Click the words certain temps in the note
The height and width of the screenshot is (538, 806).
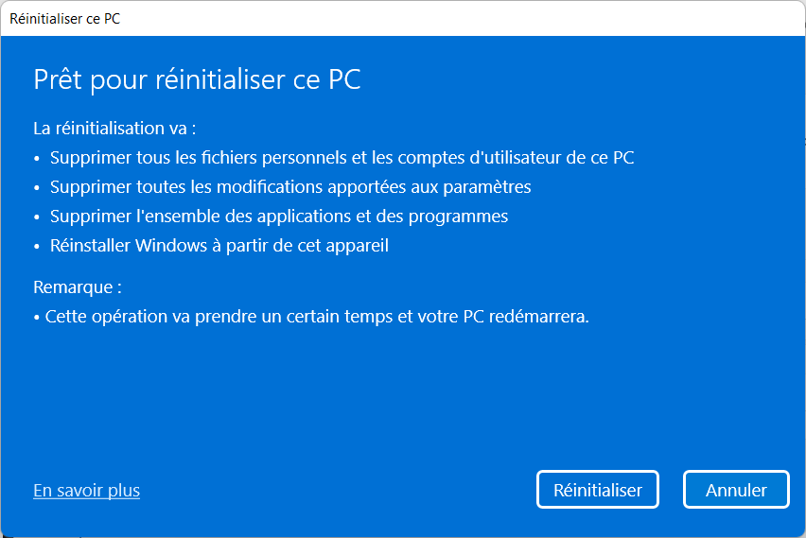point(339,317)
